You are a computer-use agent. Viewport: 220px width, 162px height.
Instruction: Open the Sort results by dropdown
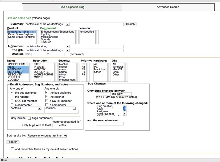[47, 136]
